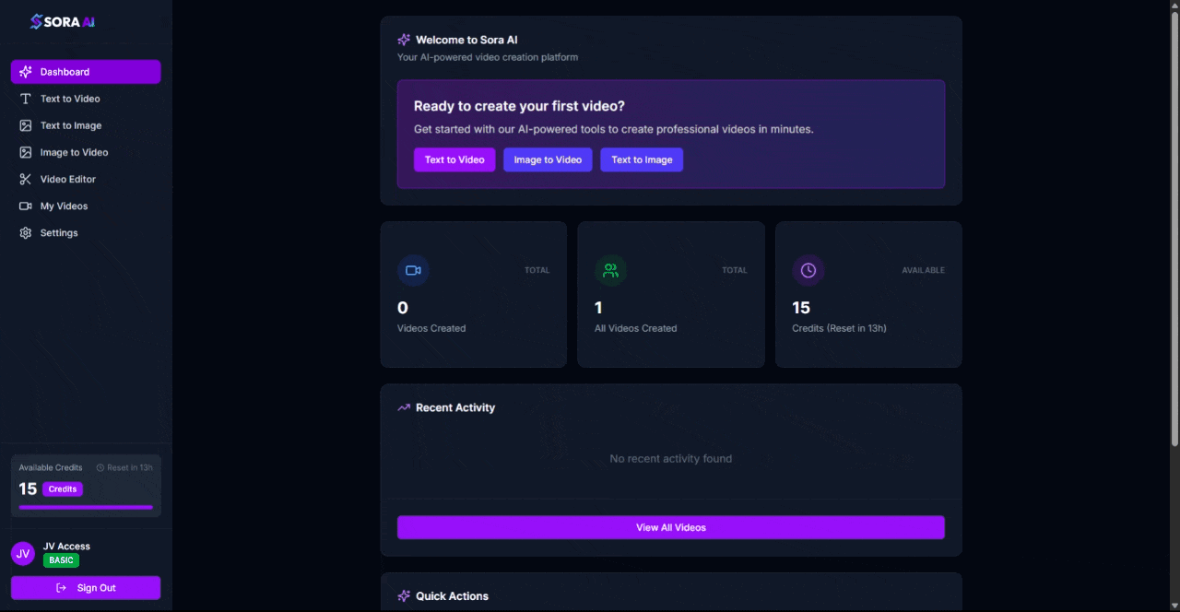1180x612 pixels.
Task: Go to Text to Image in sidebar
Action: pyautogui.click(x=71, y=125)
